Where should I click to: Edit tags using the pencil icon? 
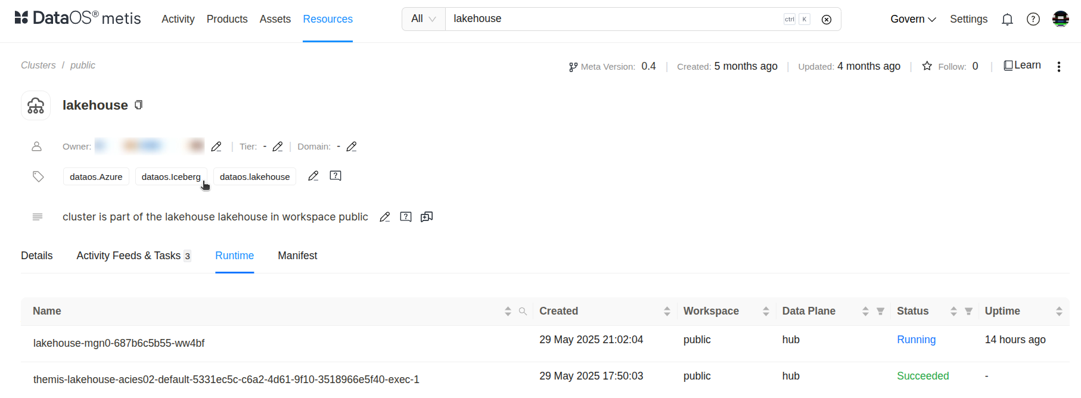click(313, 176)
